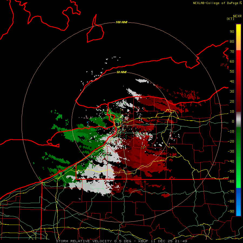Click the 100 NMI range ring label
Viewport: 243px width, 243px height.
click(x=122, y=22)
